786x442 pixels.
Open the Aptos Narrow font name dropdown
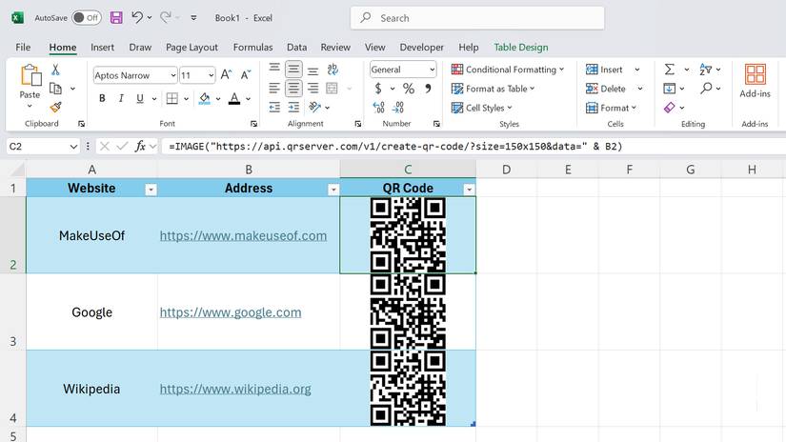click(x=173, y=75)
